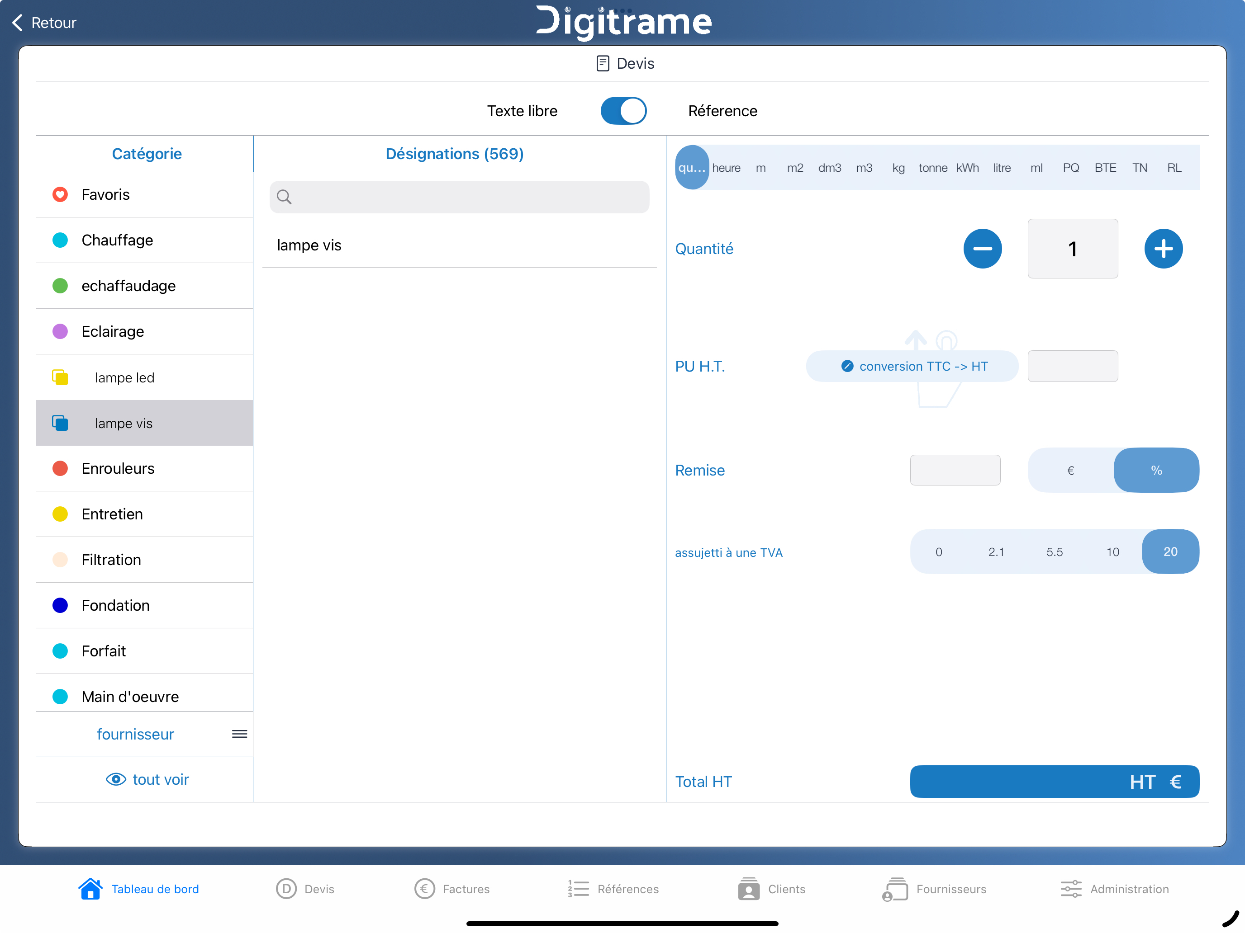Collapse the Eclairage category
Screen dimensions: 1245x933
(144, 331)
